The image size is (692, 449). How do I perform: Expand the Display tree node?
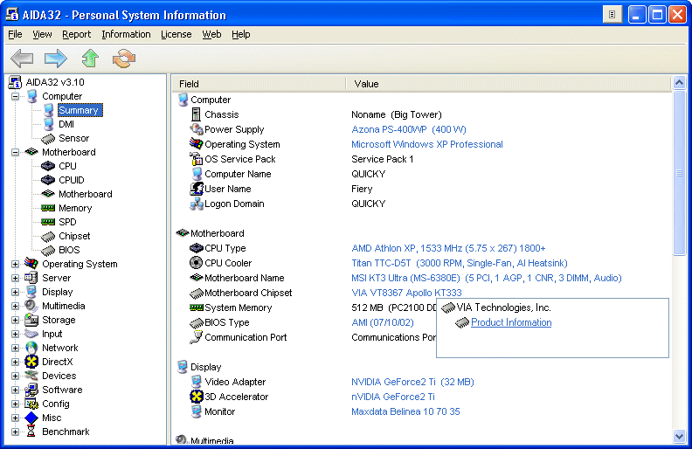click(x=15, y=292)
